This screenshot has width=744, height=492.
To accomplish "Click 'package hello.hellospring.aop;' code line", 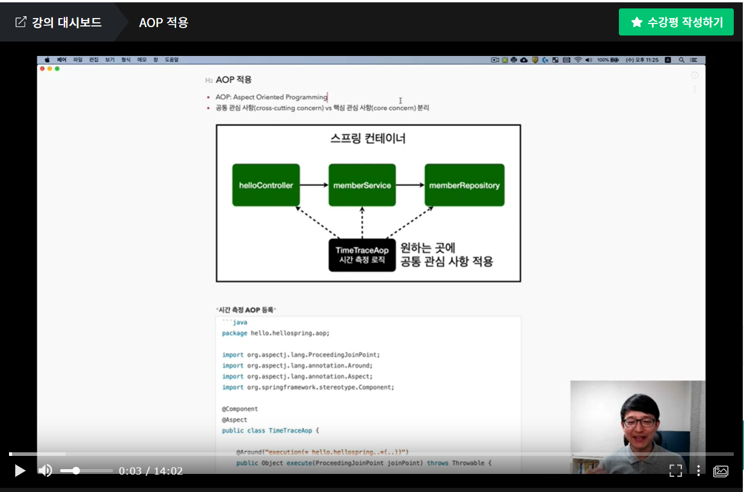I will click(x=275, y=333).
